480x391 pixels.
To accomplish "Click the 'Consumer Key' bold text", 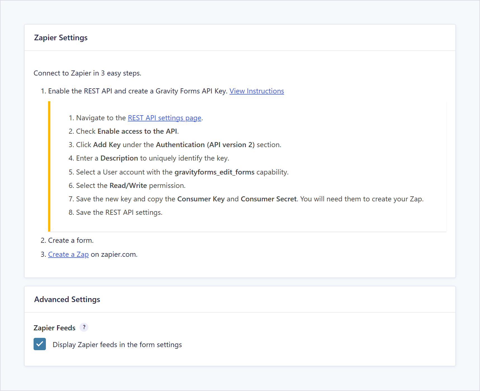I will [201, 199].
